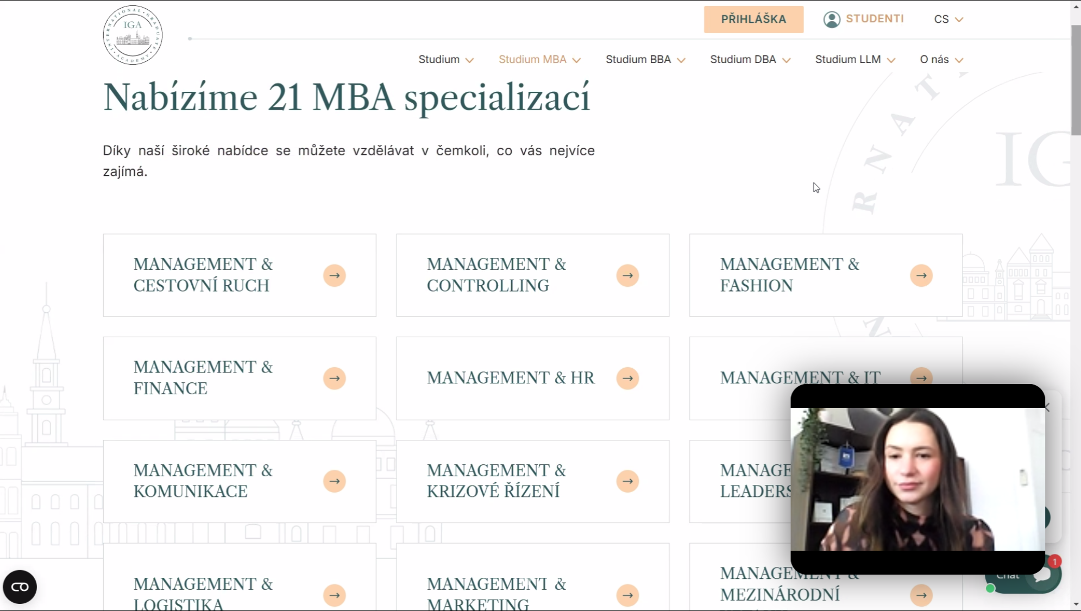
Task: Click arrow icon for Management & Finance
Action: 334,378
